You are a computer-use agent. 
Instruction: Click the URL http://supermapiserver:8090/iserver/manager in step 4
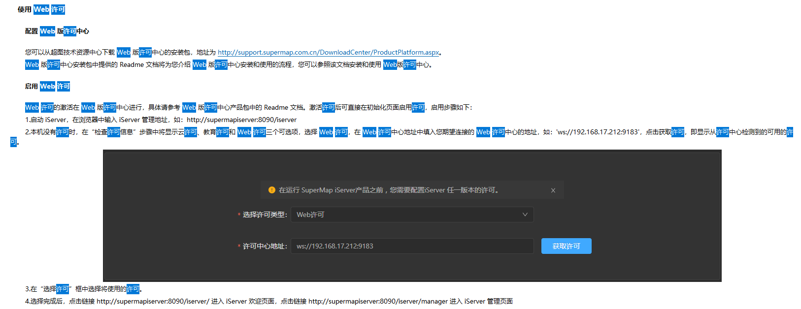click(x=378, y=301)
